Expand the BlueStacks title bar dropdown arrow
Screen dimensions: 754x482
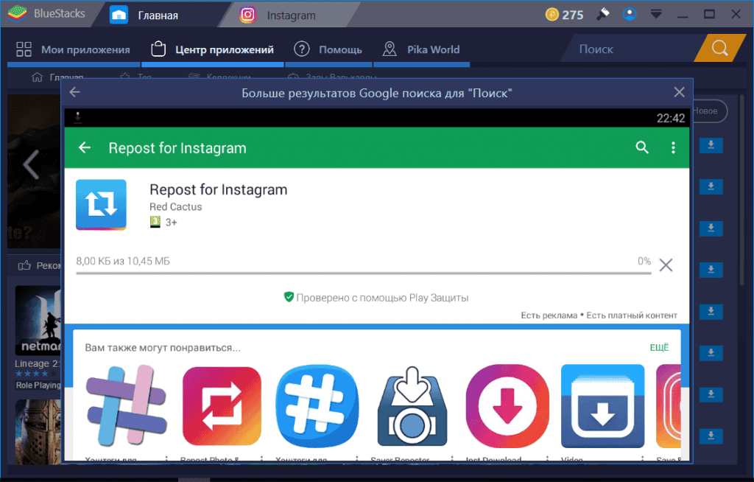coord(656,15)
